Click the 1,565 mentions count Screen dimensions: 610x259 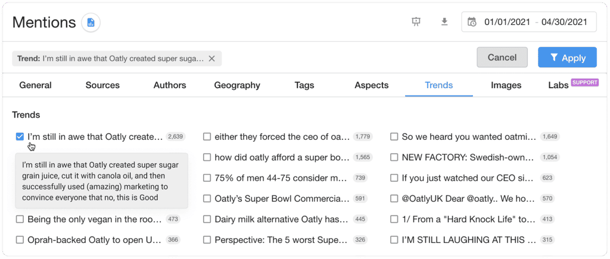[x=363, y=158]
